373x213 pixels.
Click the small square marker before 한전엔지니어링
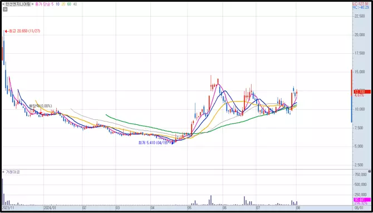3,4
